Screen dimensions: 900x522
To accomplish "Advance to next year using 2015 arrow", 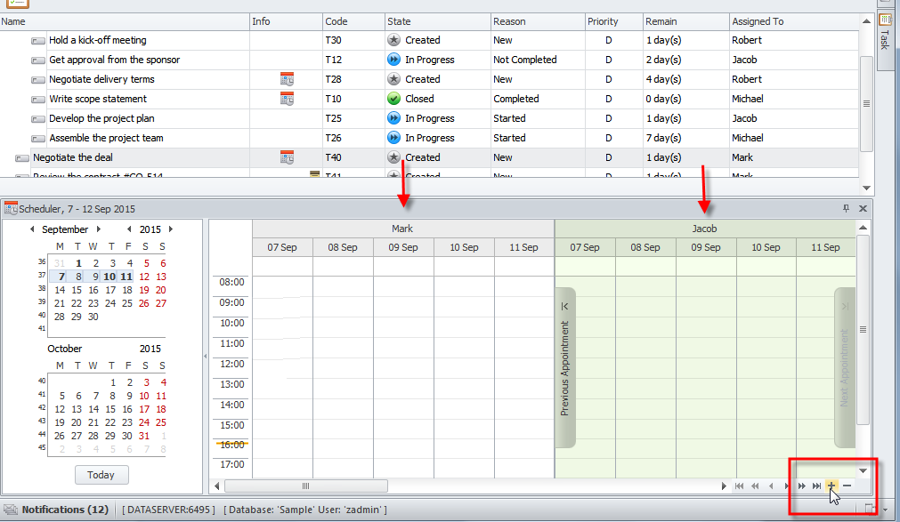I will tap(171, 229).
